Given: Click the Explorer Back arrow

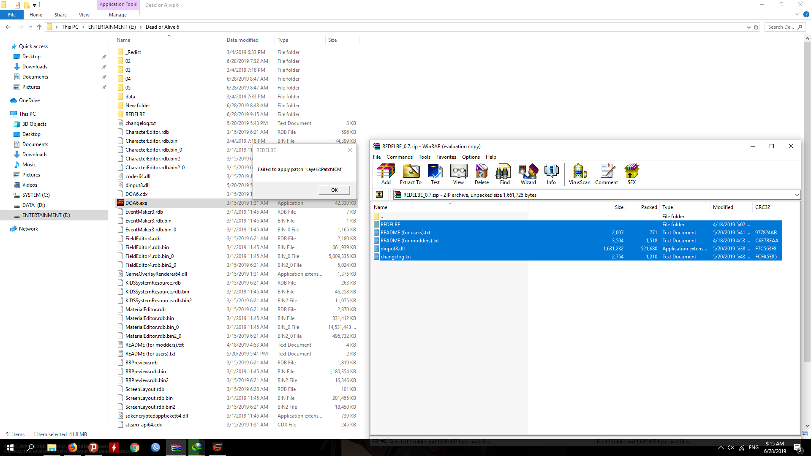Looking at the screenshot, I should click(8, 27).
